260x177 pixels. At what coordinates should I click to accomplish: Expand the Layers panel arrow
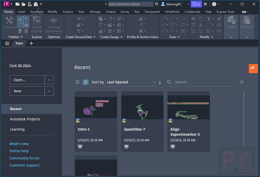(x=231, y=37)
